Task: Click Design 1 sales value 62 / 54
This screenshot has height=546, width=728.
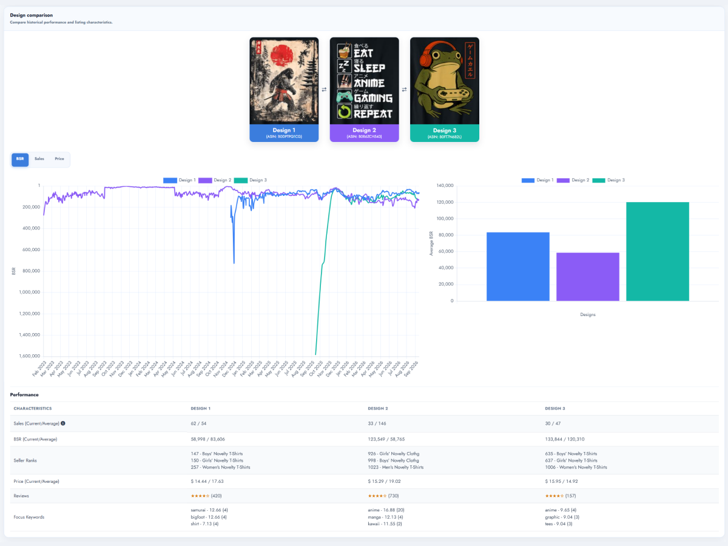Action: (x=198, y=423)
